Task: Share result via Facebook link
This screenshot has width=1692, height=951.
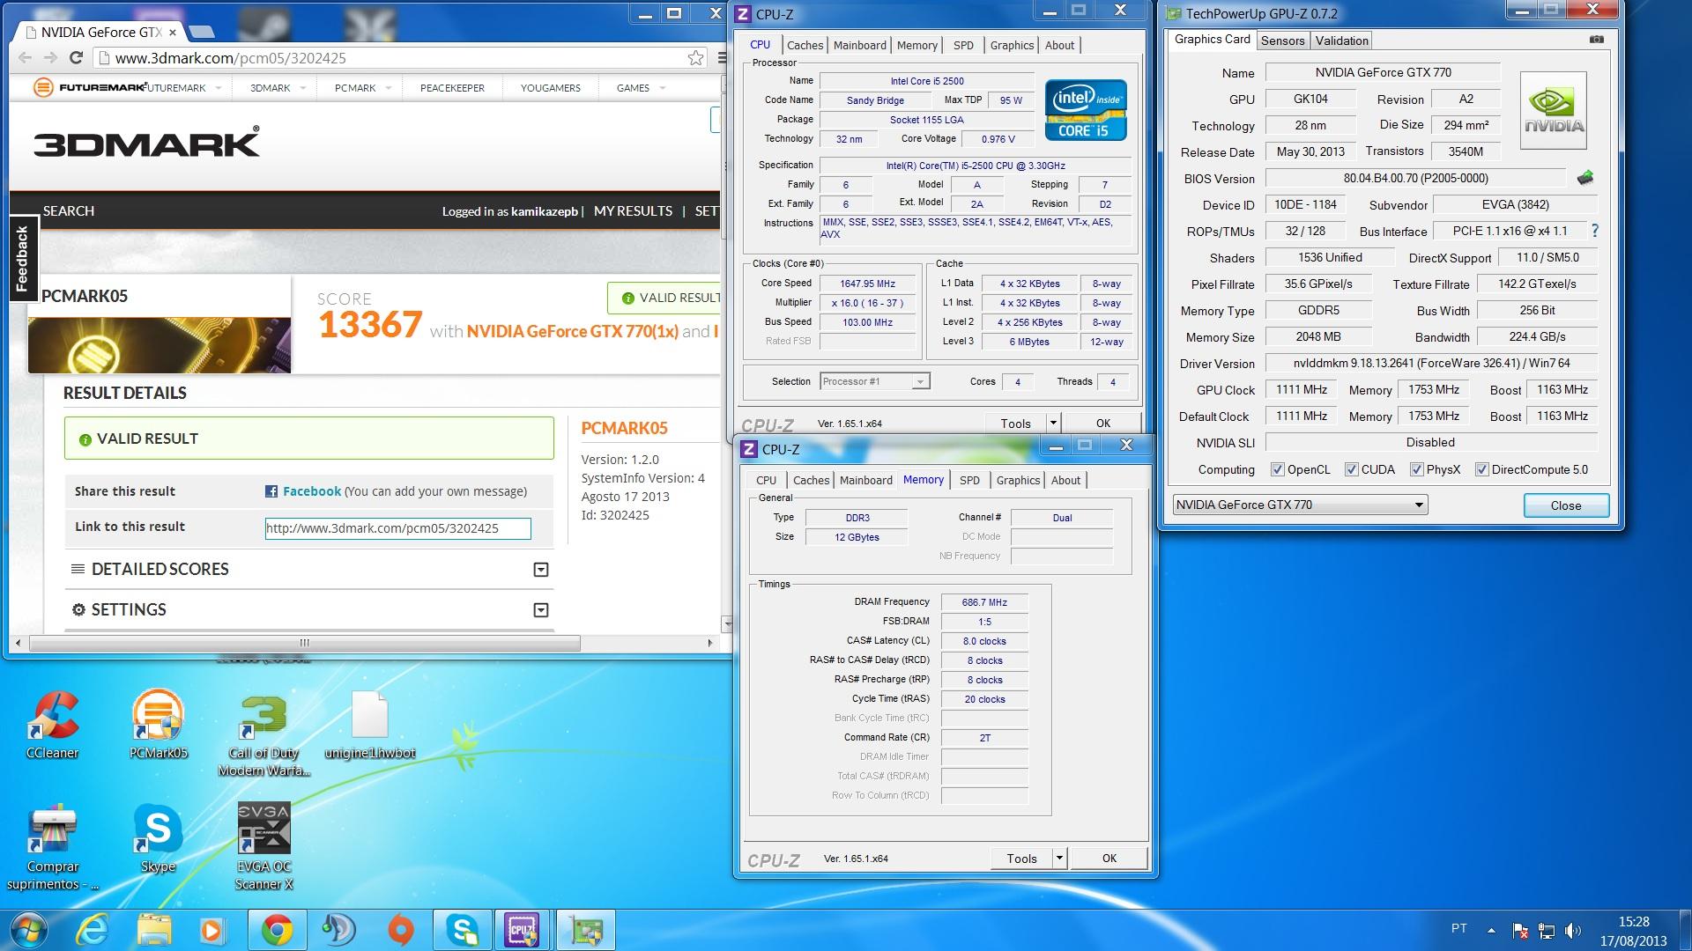Action: click(311, 491)
